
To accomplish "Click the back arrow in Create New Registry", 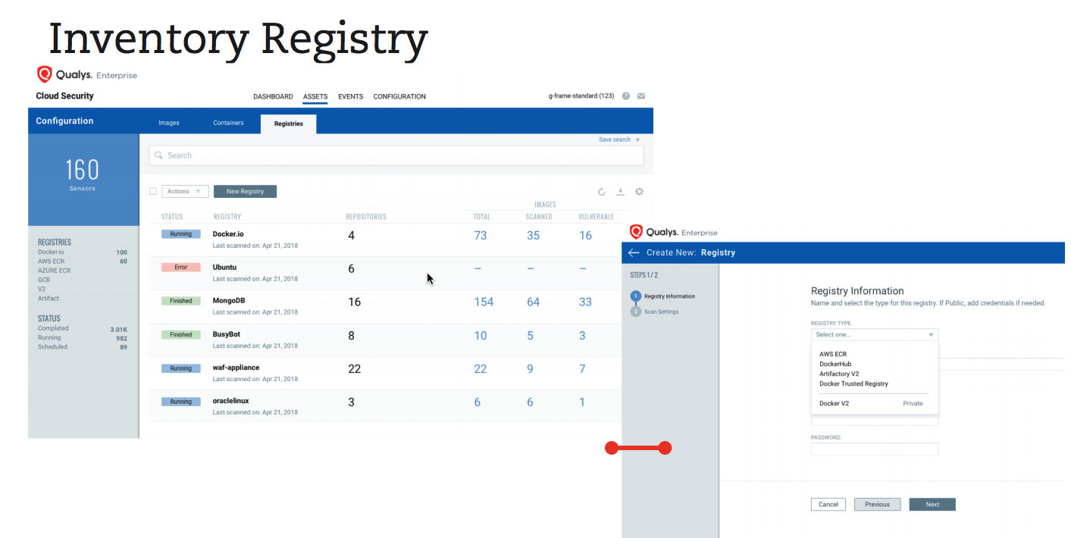I will click(634, 252).
